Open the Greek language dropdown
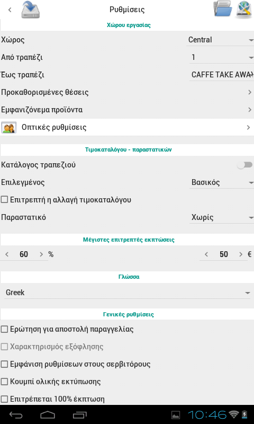254x424 pixels. click(127, 293)
